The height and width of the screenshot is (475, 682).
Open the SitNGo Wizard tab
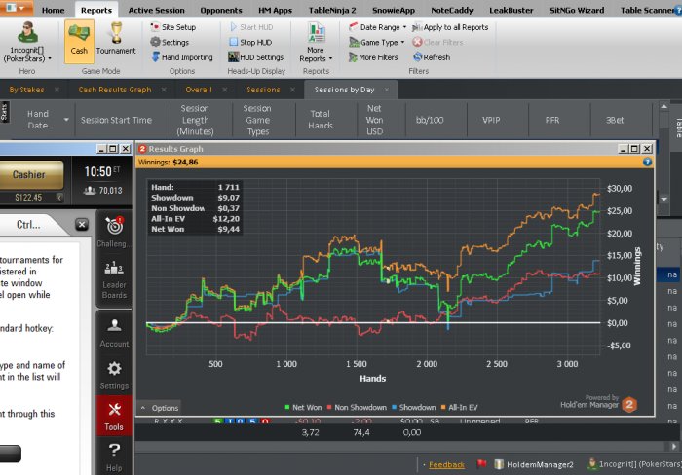point(577,10)
